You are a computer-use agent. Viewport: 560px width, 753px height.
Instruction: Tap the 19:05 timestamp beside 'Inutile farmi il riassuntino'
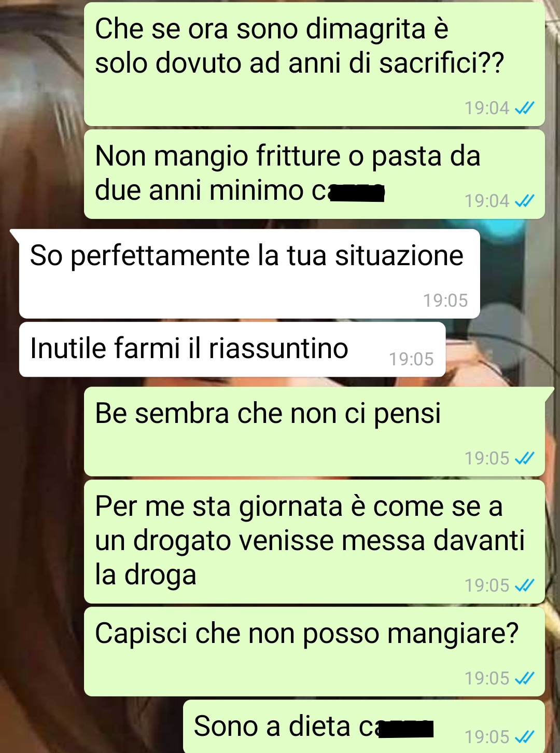411,359
